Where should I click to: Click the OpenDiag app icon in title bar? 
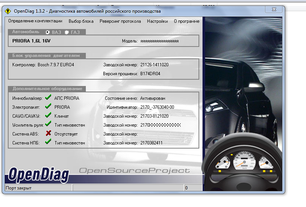coord(8,11)
